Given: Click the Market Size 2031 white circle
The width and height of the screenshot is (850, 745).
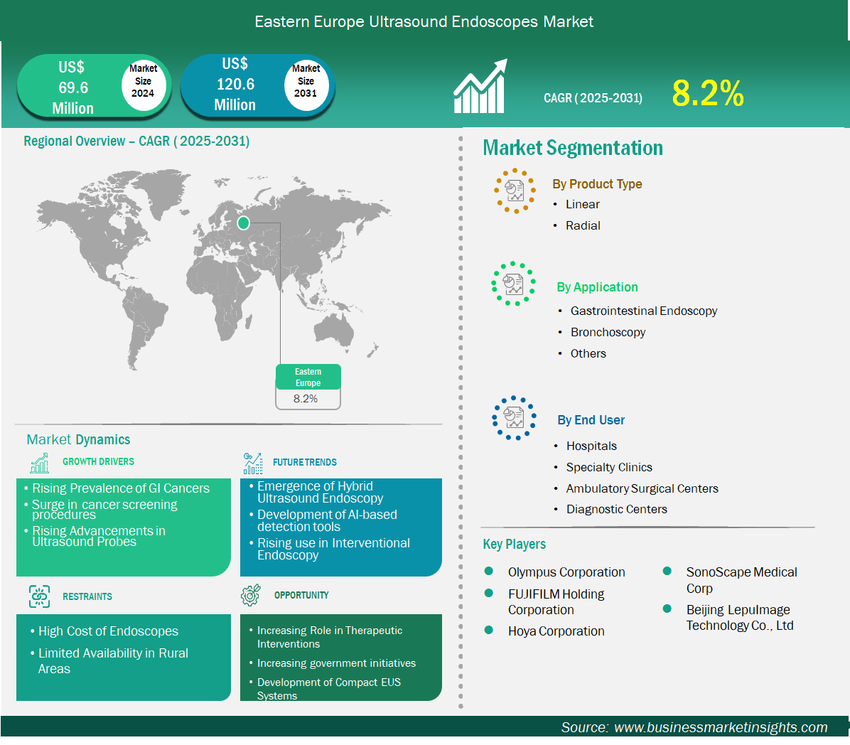Looking at the screenshot, I should 306,81.
